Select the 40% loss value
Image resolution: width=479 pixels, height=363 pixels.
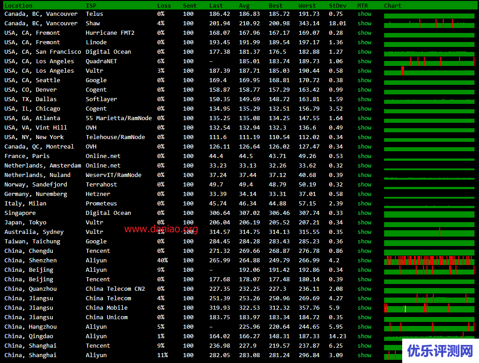click(x=163, y=260)
